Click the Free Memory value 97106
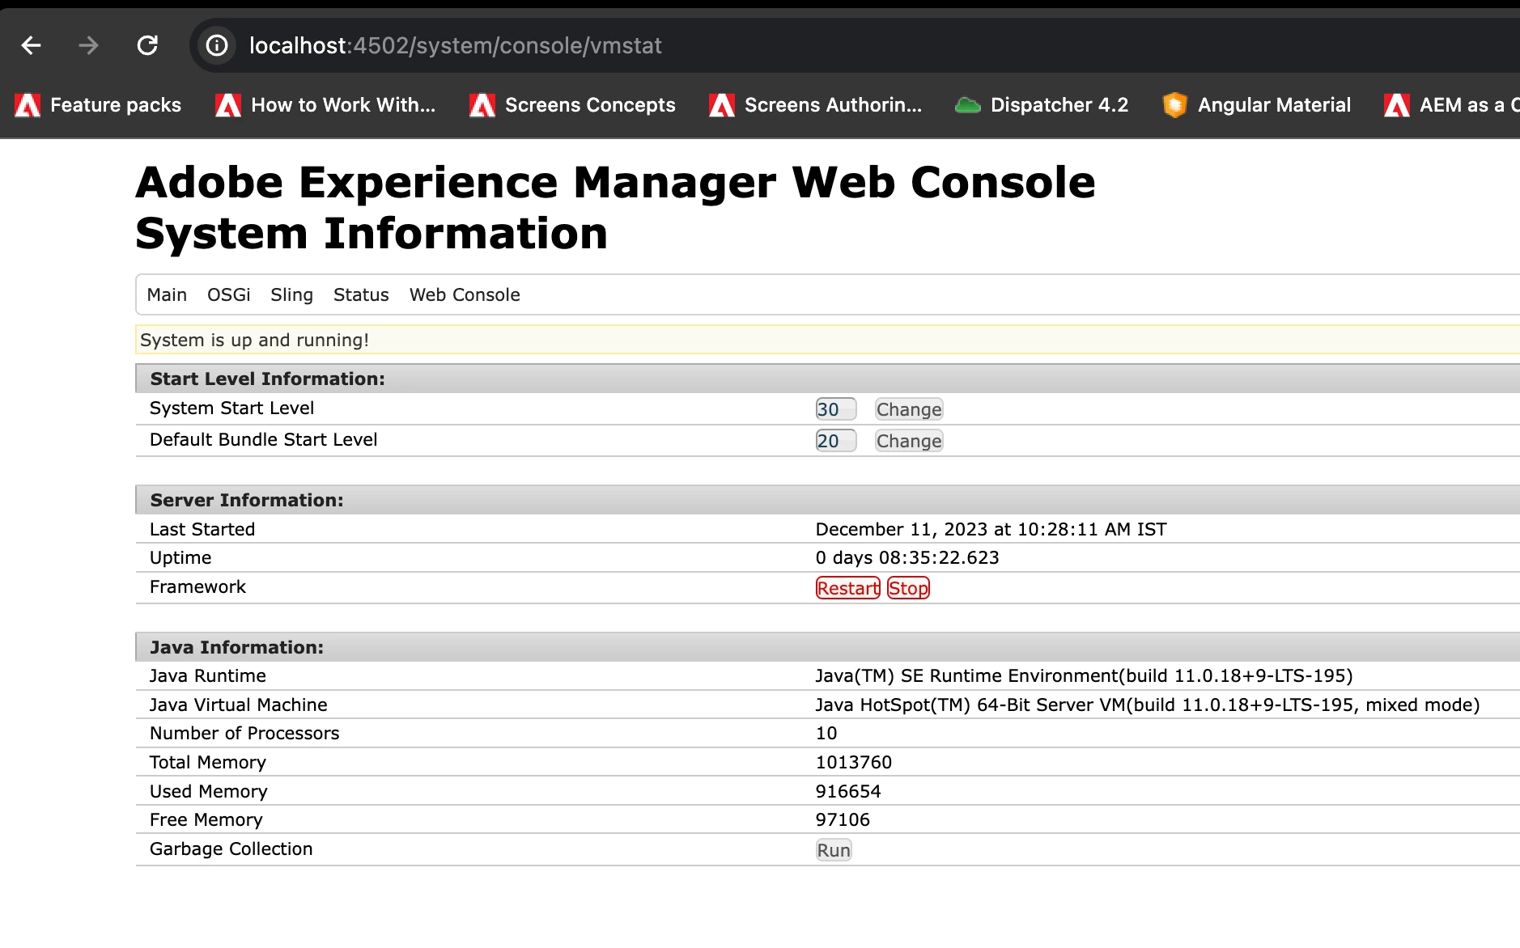This screenshot has height=948, width=1520. click(843, 820)
